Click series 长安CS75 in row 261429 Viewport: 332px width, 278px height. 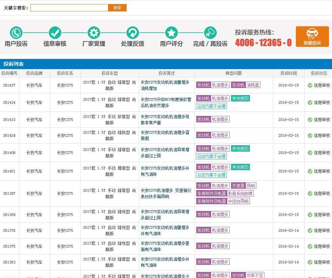pos(65,135)
